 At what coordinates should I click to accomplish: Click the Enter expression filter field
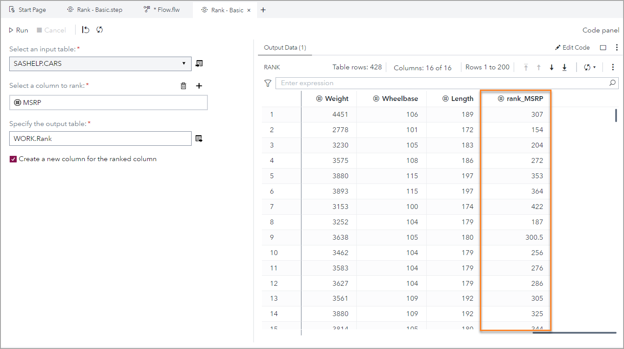[439, 83]
